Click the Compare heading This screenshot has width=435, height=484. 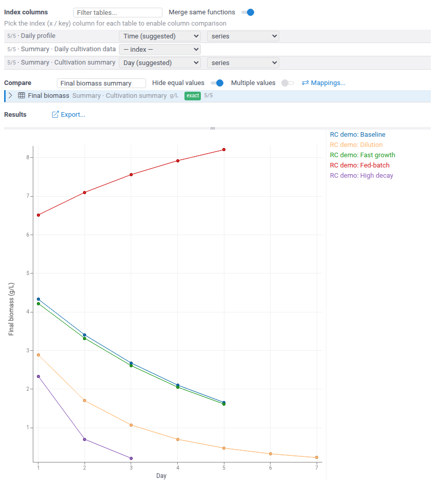pos(17,83)
